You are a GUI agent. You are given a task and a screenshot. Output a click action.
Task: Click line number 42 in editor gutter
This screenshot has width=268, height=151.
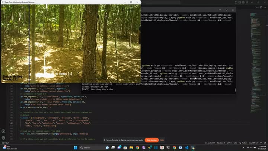11,123
